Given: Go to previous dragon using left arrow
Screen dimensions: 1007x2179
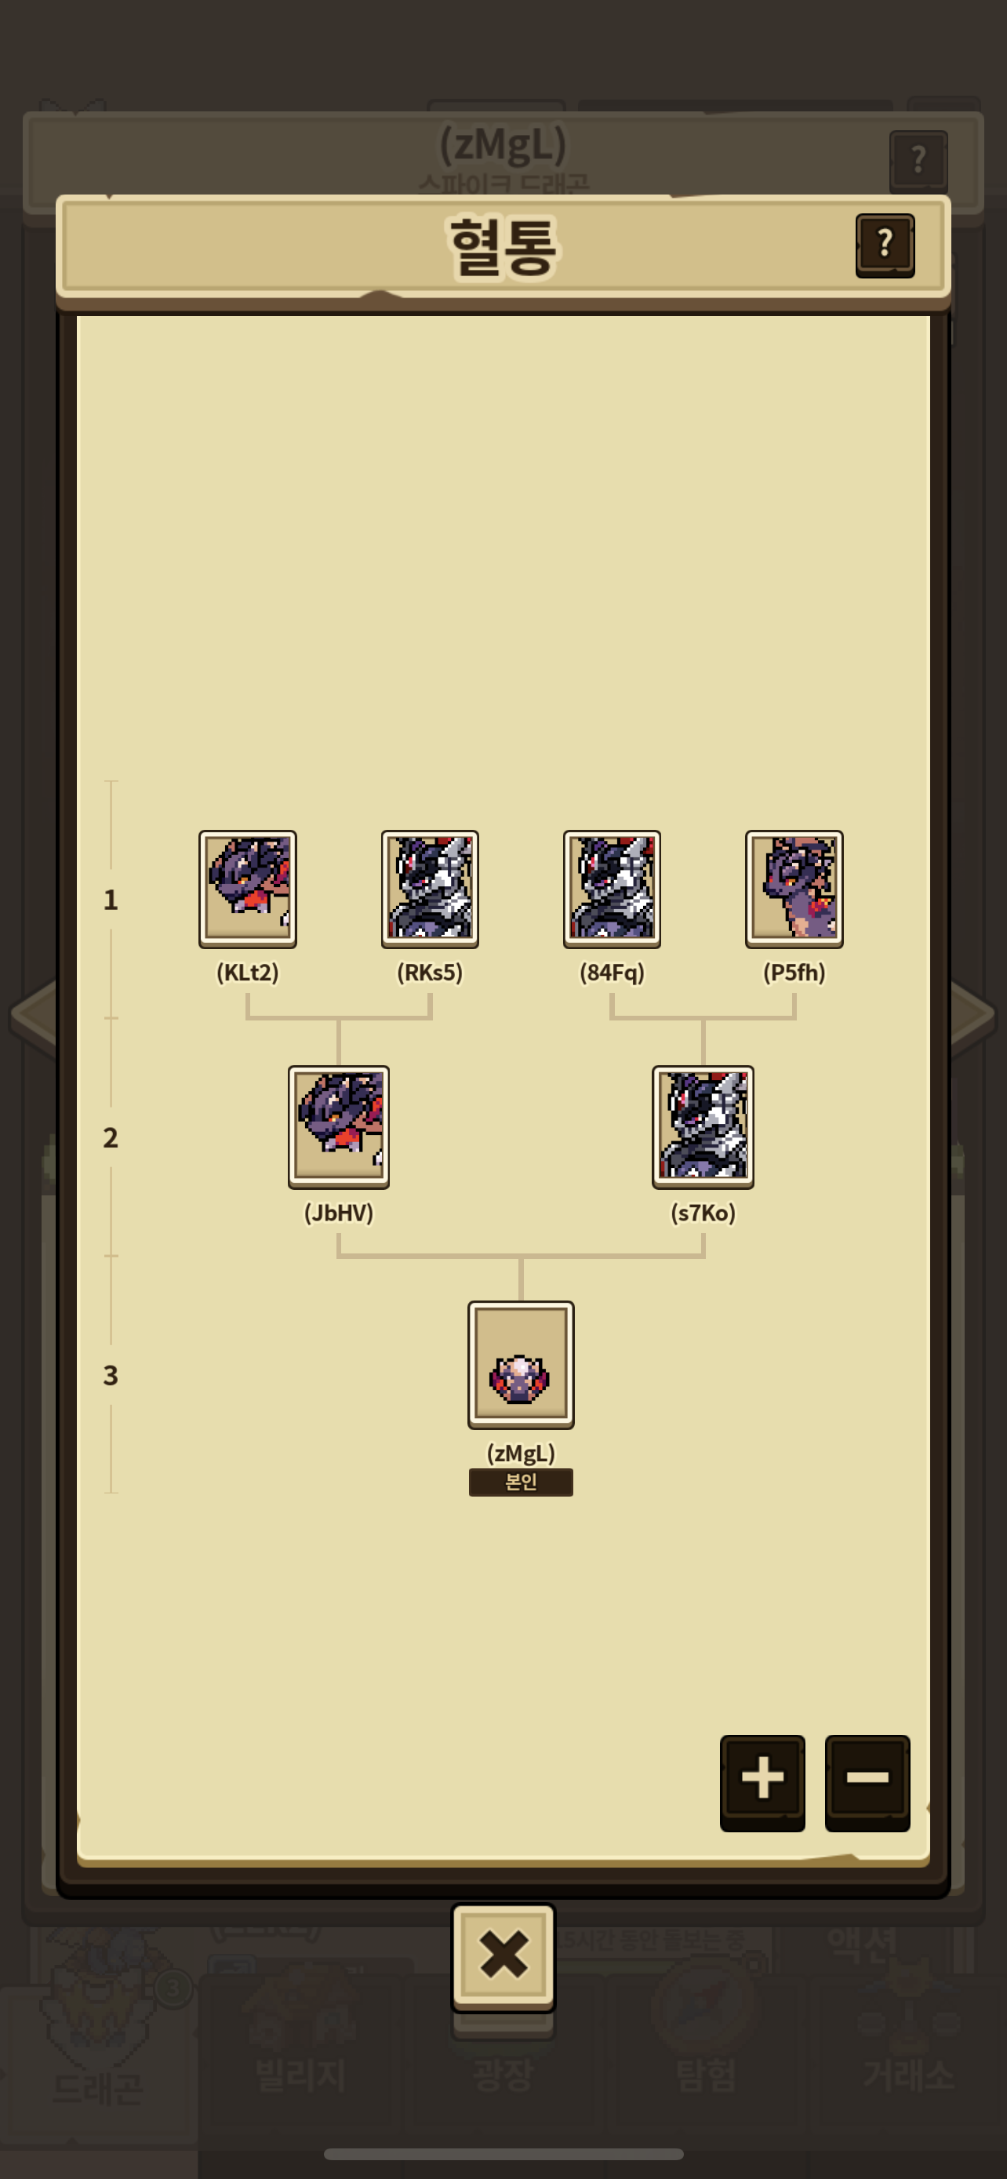Looking at the screenshot, I should [34, 1015].
